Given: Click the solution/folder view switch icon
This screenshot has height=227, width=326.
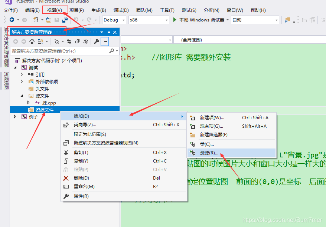Looking at the screenshot, I should (x=40, y=41).
